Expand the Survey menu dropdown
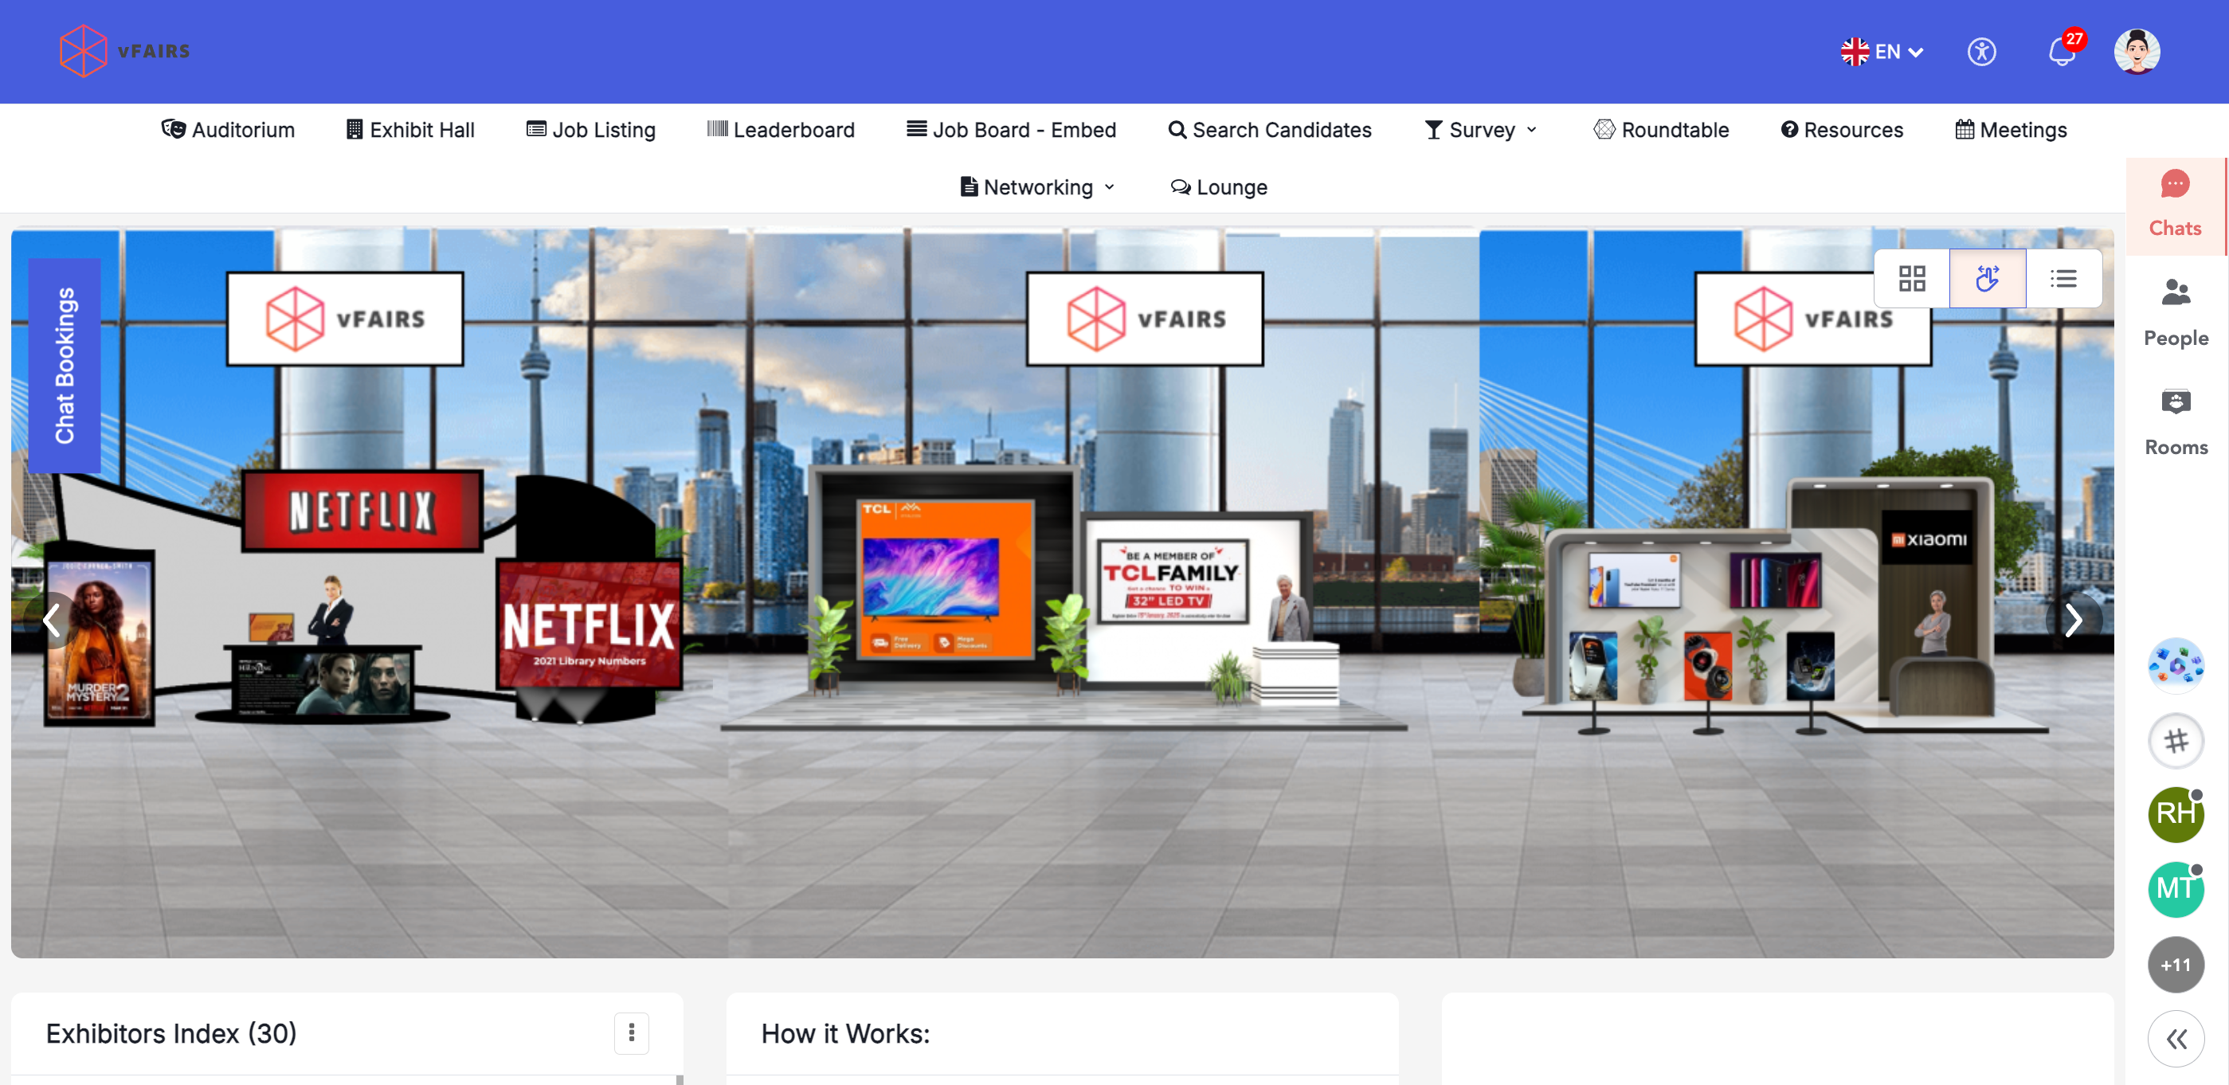2229x1085 pixels. pos(1480,130)
